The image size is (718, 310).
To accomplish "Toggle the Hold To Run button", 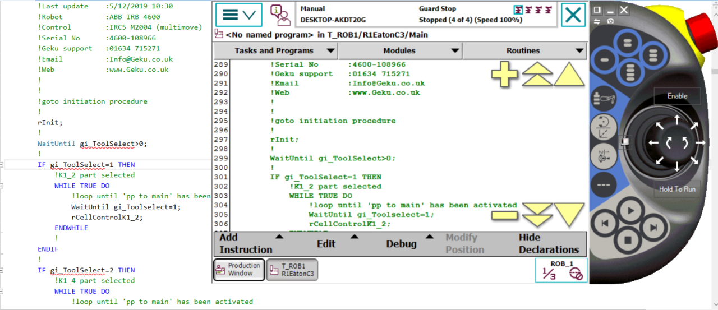I will point(677,189).
